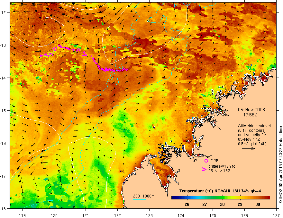The width and height of the screenshot is (283, 218).
Task: Click the latitude axis label -14
Action: point(3,78)
